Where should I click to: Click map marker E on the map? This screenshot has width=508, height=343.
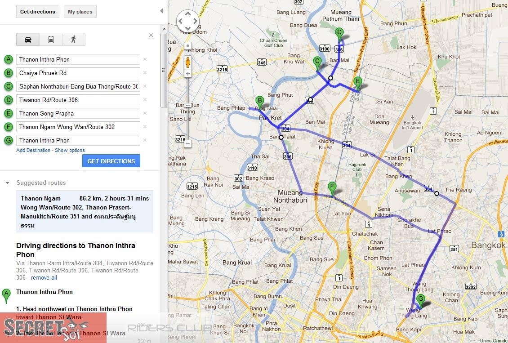coord(358,84)
